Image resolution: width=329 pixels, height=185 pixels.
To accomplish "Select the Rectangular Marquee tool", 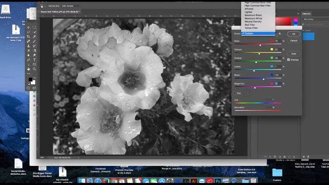I will coord(34,27).
